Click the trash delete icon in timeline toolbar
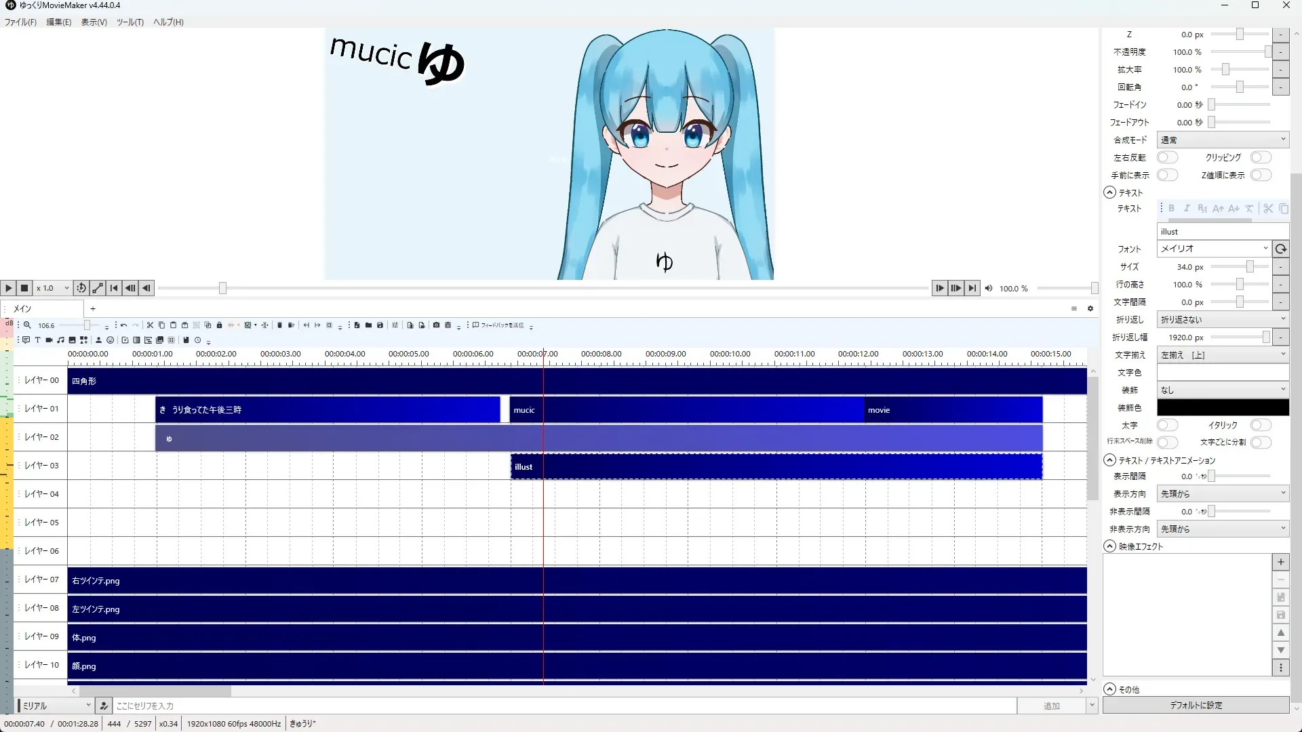 (x=279, y=325)
